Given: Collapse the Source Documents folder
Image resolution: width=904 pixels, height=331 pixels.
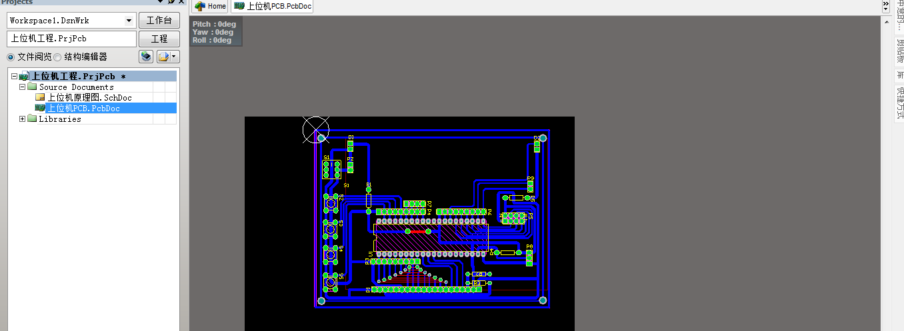Looking at the screenshot, I should 23,87.
